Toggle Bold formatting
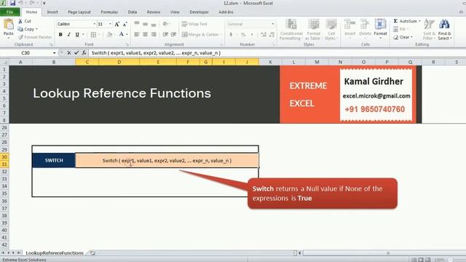The width and height of the screenshot is (466, 262). pos(60,34)
